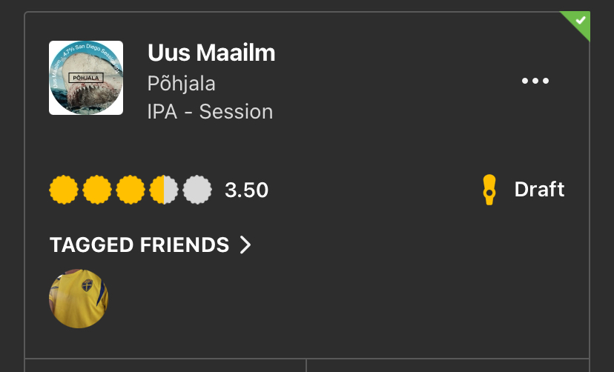This screenshot has width=614, height=372.
Task: Click the Draft serving style label
Action: tap(539, 190)
